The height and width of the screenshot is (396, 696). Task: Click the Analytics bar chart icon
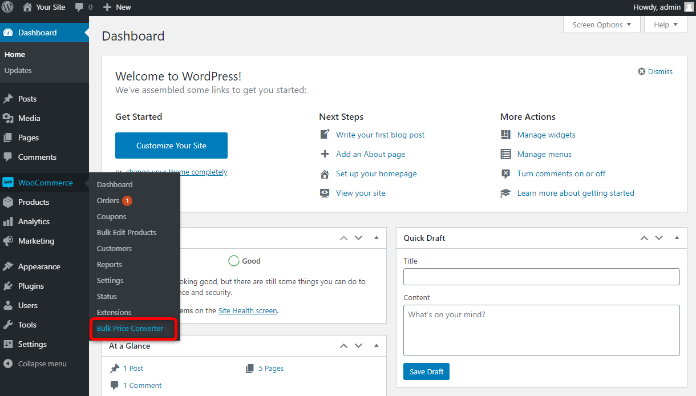pyautogui.click(x=8, y=221)
